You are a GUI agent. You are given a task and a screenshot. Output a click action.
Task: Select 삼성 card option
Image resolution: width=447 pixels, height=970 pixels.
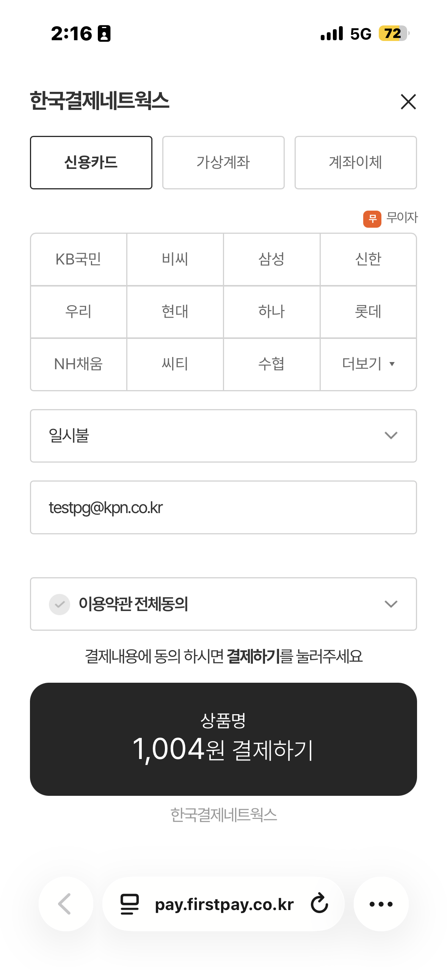[x=271, y=259]
